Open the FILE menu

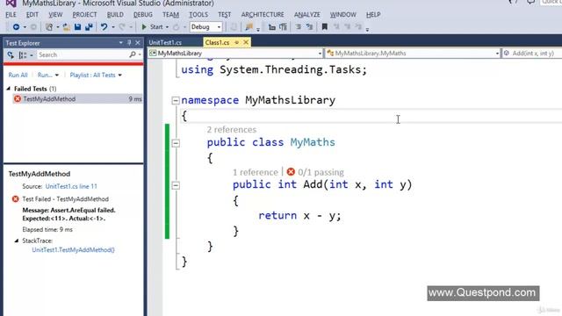click(11, 15)
